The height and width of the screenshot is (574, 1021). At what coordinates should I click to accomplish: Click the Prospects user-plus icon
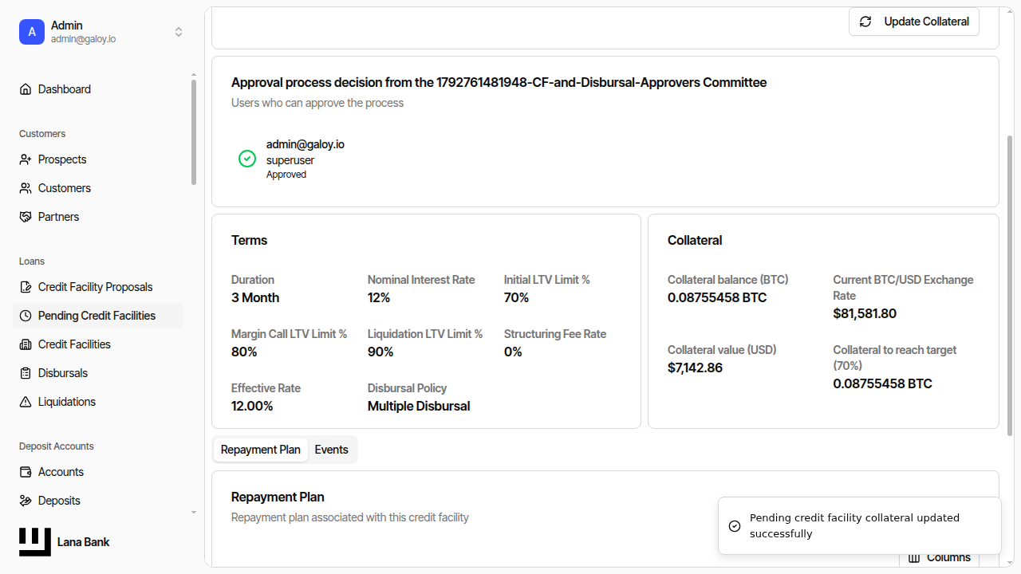26,159
